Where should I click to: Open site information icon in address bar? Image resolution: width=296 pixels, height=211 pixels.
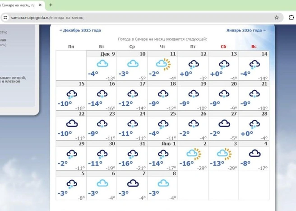coord(5,18)
